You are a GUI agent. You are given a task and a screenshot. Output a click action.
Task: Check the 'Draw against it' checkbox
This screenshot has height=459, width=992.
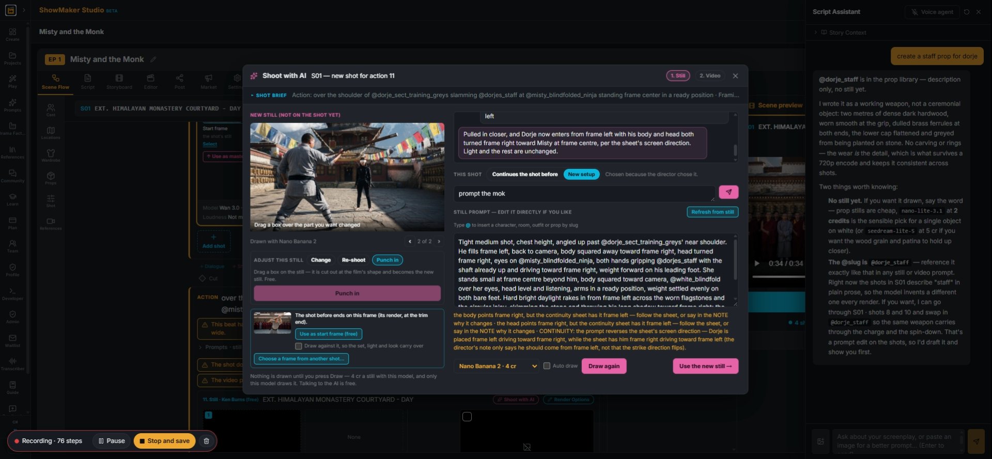pos(298,346)
